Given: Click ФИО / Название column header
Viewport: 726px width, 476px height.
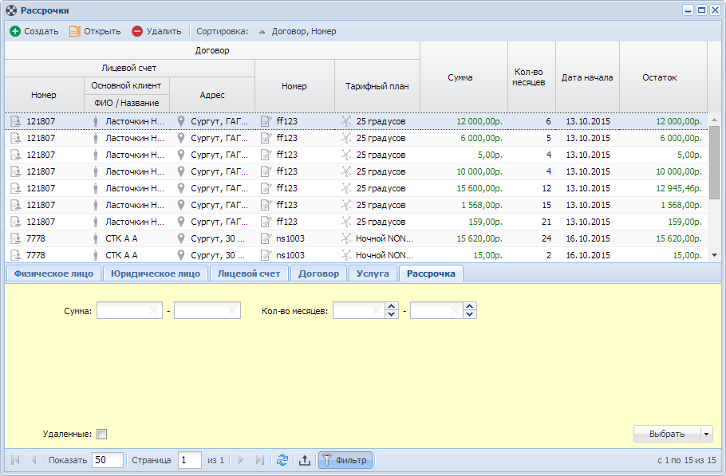Looking at the screenshot, I should coord(126,103).
